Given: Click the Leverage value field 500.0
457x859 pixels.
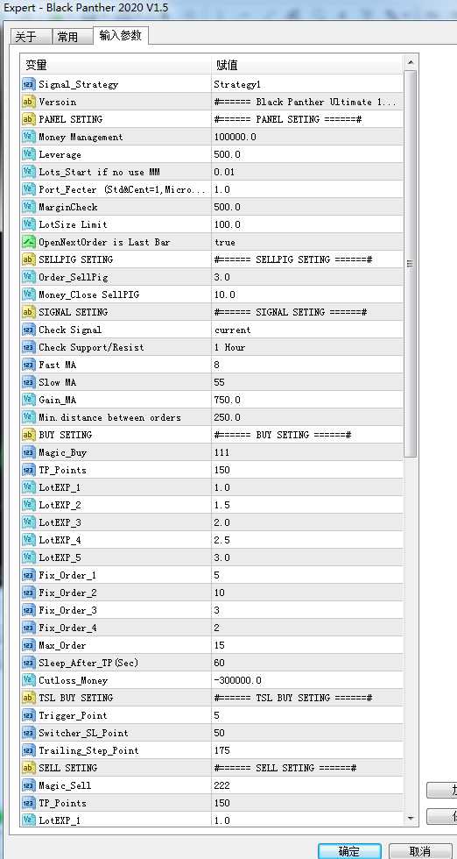Looking at the screenshot, I should click(307, 154).
